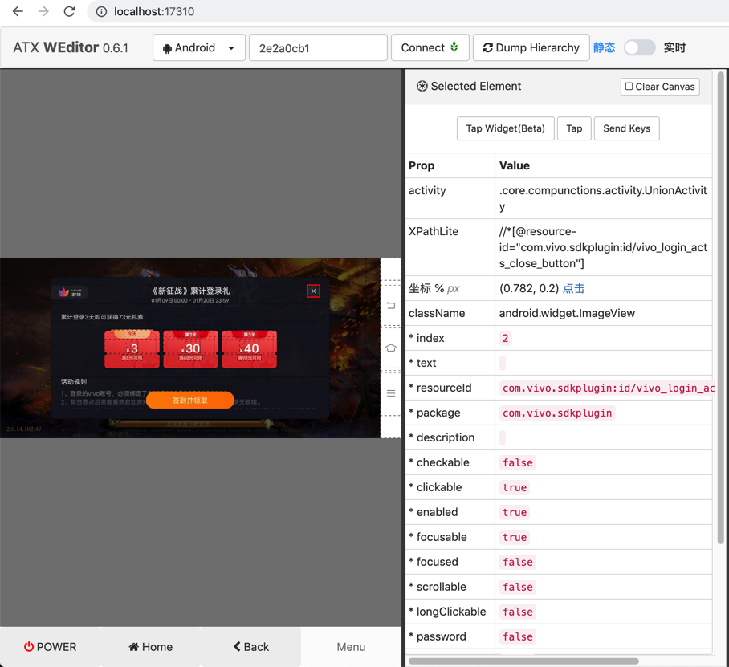Click the className value android.widget.ImageView

tap(567, 313)
